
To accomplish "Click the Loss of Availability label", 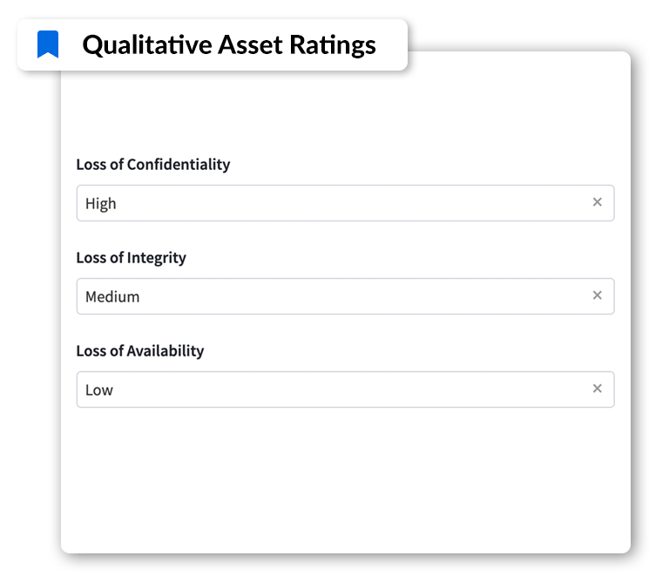I will pos(140,351).
